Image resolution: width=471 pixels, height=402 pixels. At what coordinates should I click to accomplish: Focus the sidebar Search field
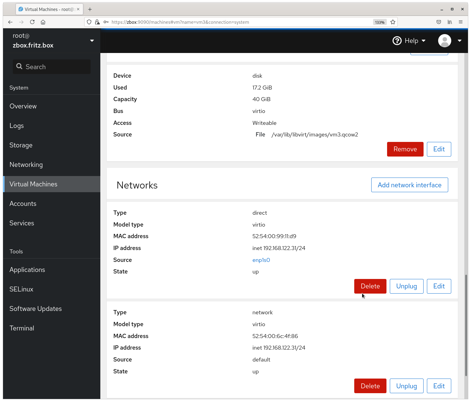tap(52, 67)
